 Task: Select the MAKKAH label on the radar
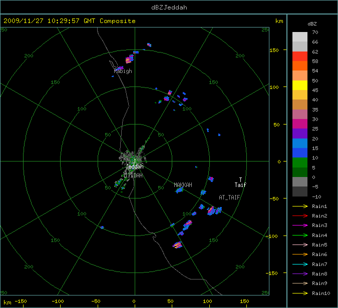pyautogui.click(x=183, y=185)
